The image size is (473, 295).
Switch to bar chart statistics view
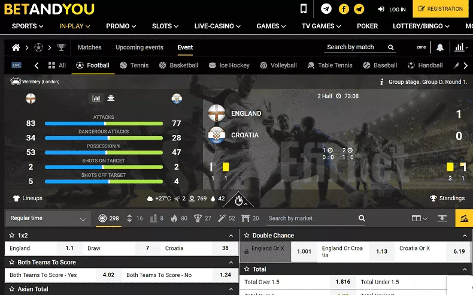coord(96,98)
